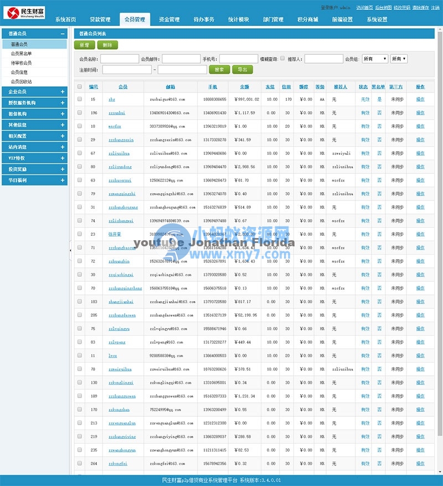Screen dimensions: 443x486
Task: Click the 新增 button to add a member
Action: pos(84,45)
